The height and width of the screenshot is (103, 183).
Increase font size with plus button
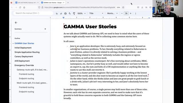click(x=131, y=13)
